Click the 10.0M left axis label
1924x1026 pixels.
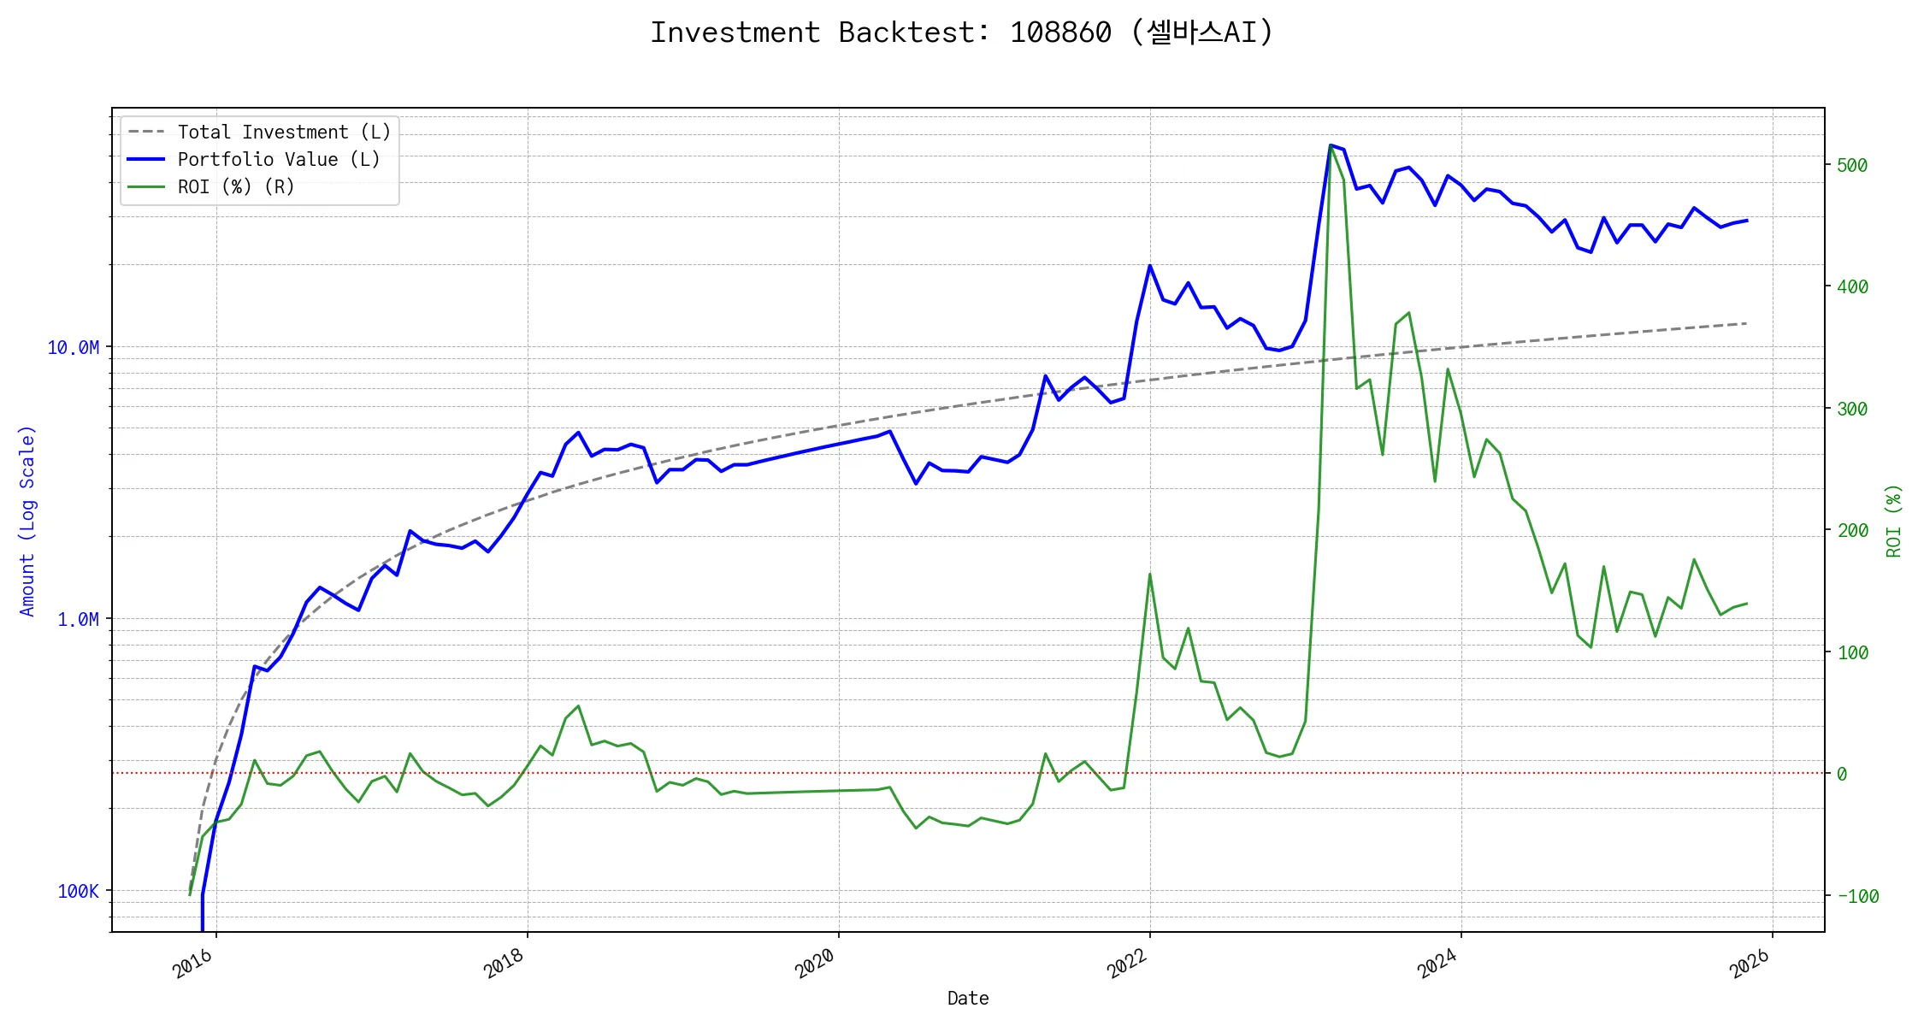(x=74, y=348)
